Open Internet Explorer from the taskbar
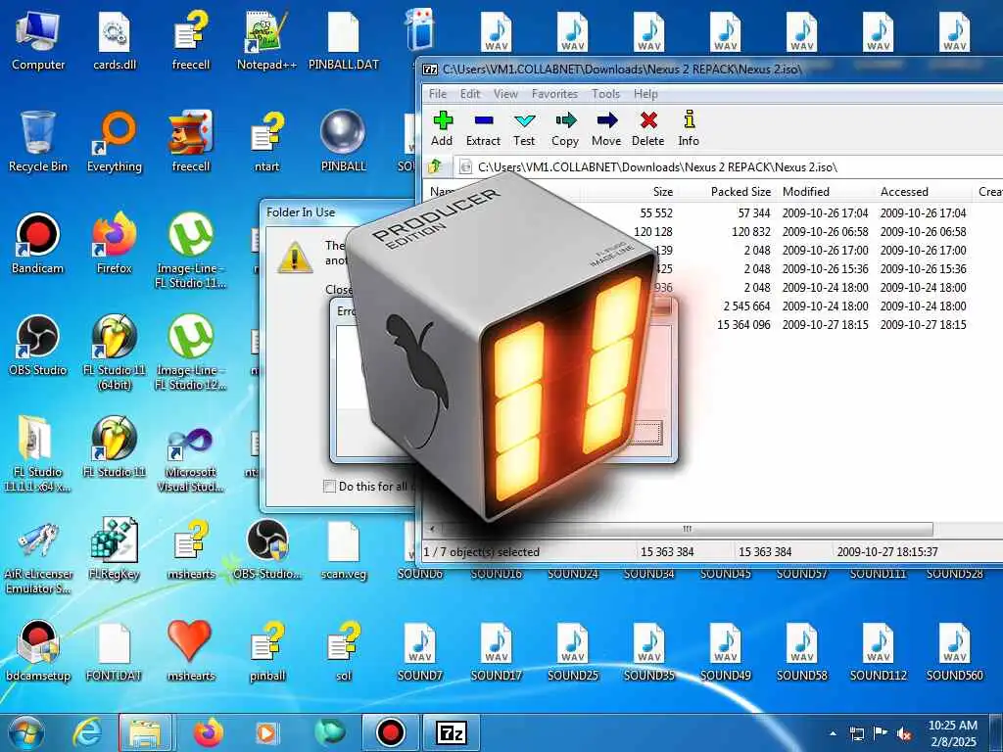The width and height of the screenshot is (1003, 752). (x=86, y=732)
